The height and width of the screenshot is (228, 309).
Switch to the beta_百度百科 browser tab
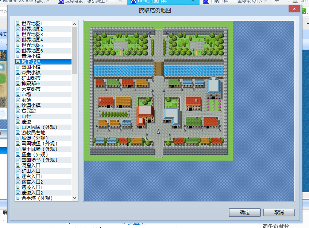(x=163, y=1)
